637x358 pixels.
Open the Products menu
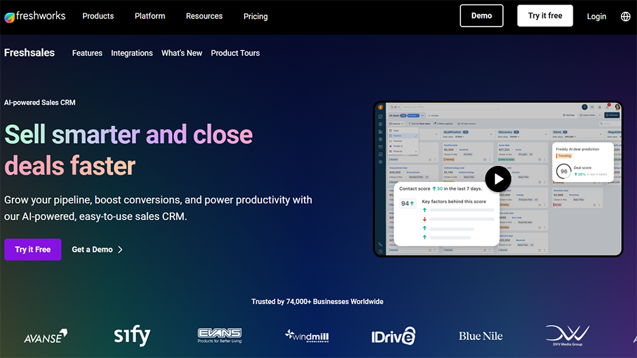(x=98, y=16)
